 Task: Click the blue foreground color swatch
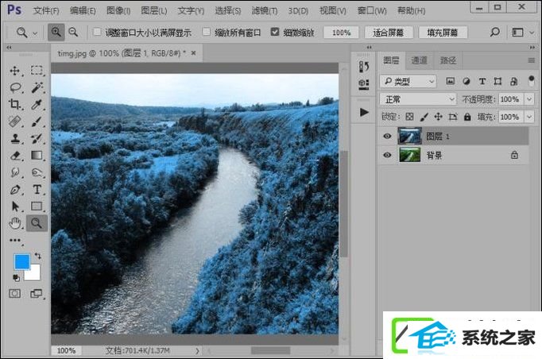tap(22, 261)
